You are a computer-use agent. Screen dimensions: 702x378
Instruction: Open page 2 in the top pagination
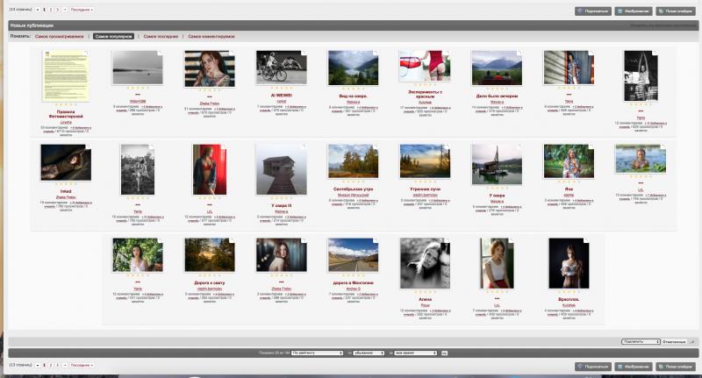[x=51, y=10]
